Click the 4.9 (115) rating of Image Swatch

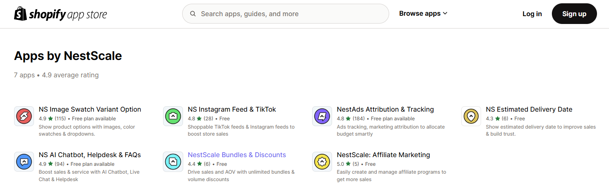pos(52,119)
